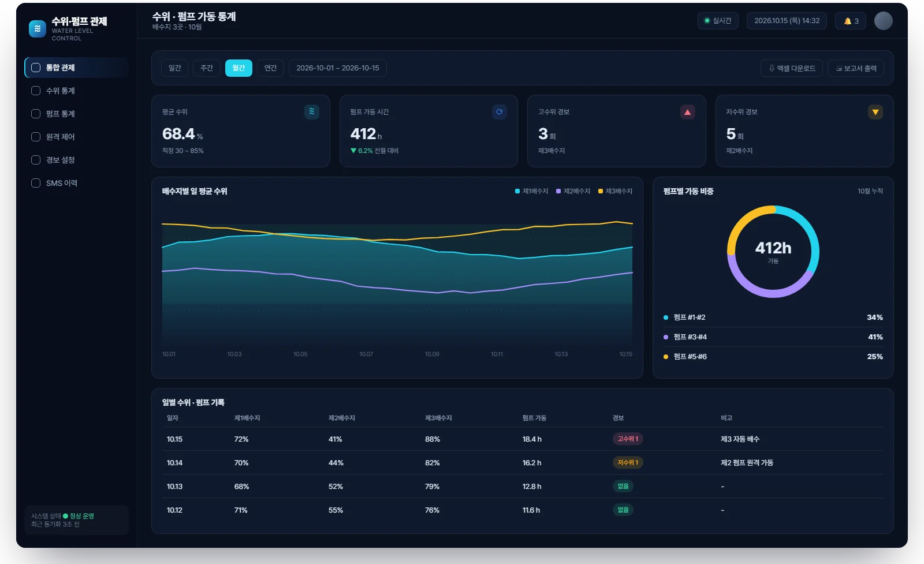Toggle the 원격 제어 sidebar checkbox icon
This screenshot has width=924, height=564.
tap(36, 137)
